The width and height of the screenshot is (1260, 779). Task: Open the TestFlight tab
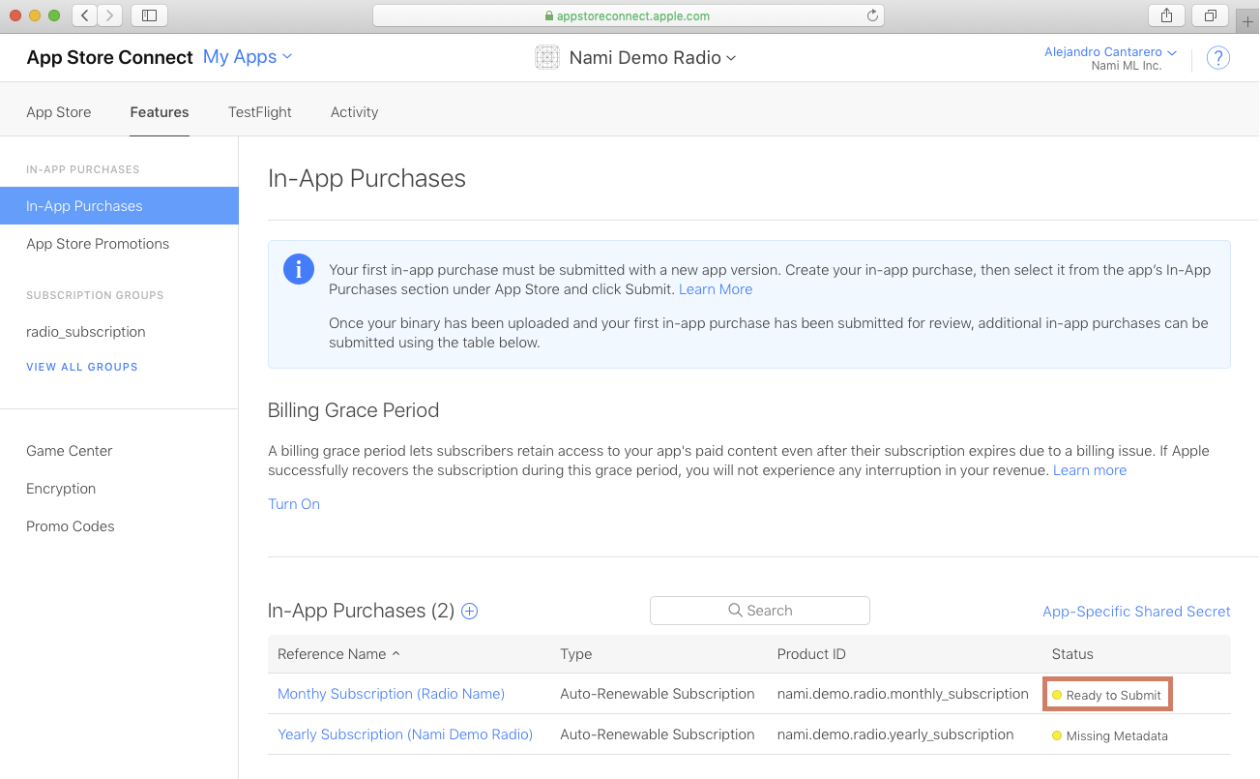click(260, 112)
